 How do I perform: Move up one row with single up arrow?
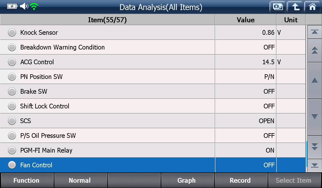pos(314,81)
